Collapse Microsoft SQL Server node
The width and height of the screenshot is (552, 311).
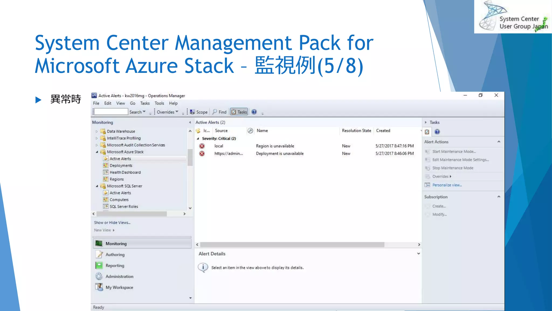click(97, 186)
